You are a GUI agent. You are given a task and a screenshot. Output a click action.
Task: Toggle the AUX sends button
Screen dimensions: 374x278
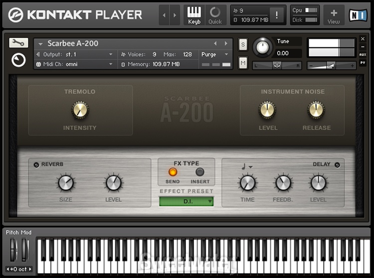tap(363, 54)
